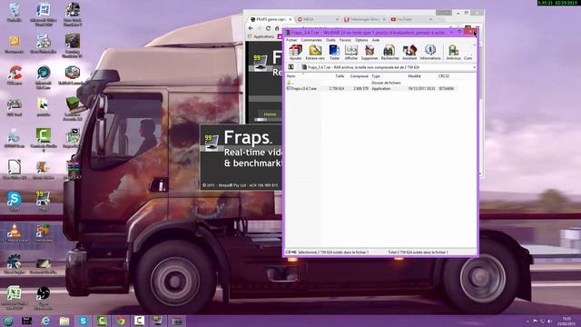Open the Fichier menu in WinRAR
Image resolution: width=581 pixels, height=327 pixels.
(291, 40)
